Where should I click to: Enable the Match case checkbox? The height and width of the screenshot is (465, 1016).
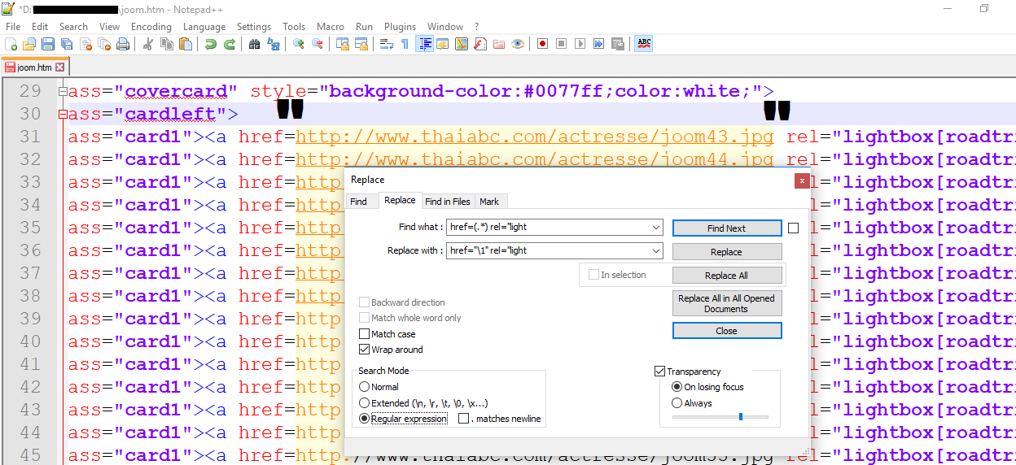[365, 334]
